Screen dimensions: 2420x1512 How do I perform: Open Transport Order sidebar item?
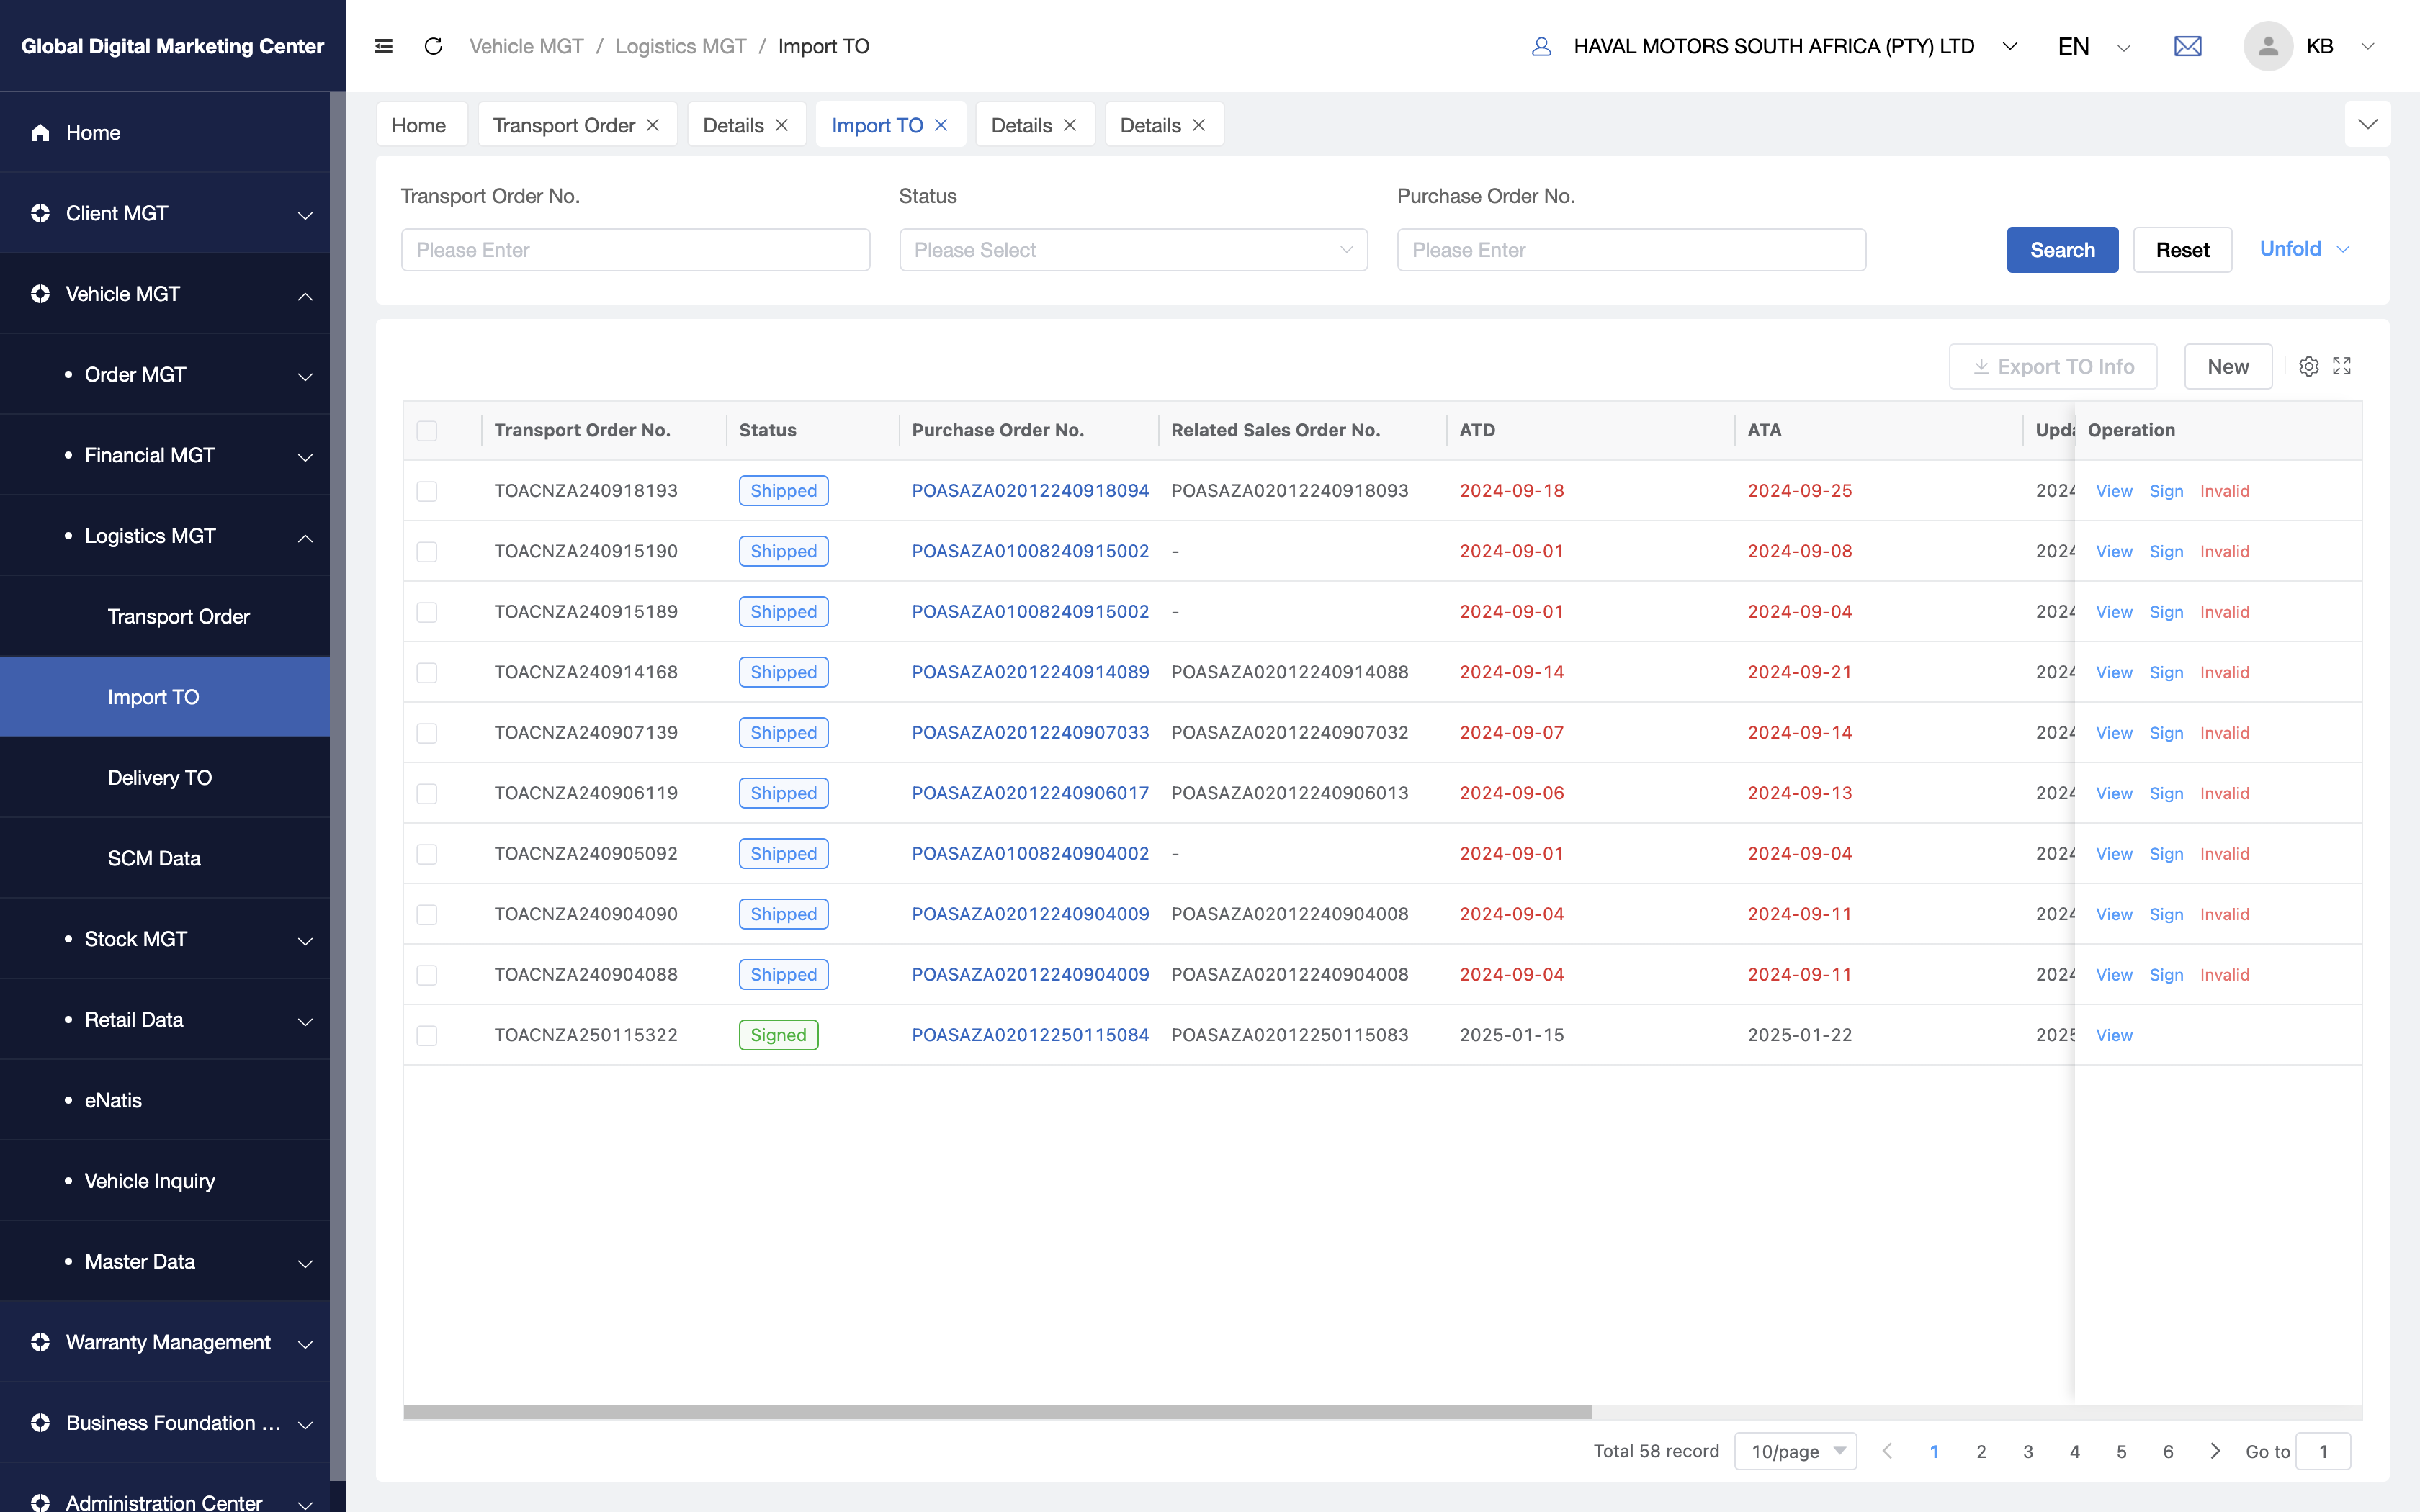(x=165, y=616)
